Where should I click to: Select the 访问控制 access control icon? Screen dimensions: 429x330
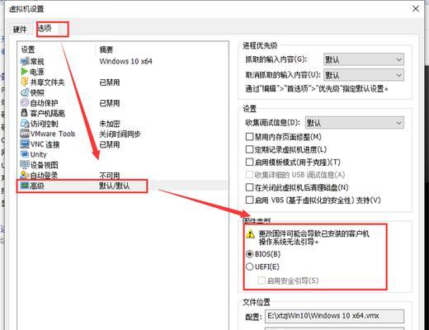pos(25,123)
